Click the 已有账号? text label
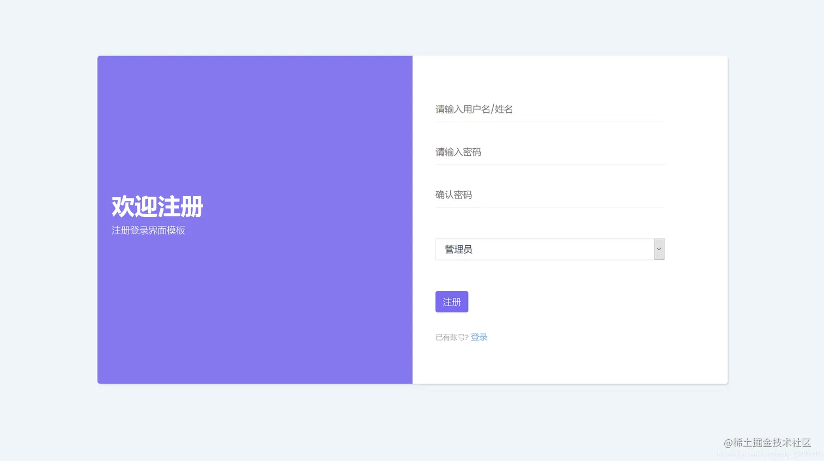The image size is (824, 461). click(452, 337)
